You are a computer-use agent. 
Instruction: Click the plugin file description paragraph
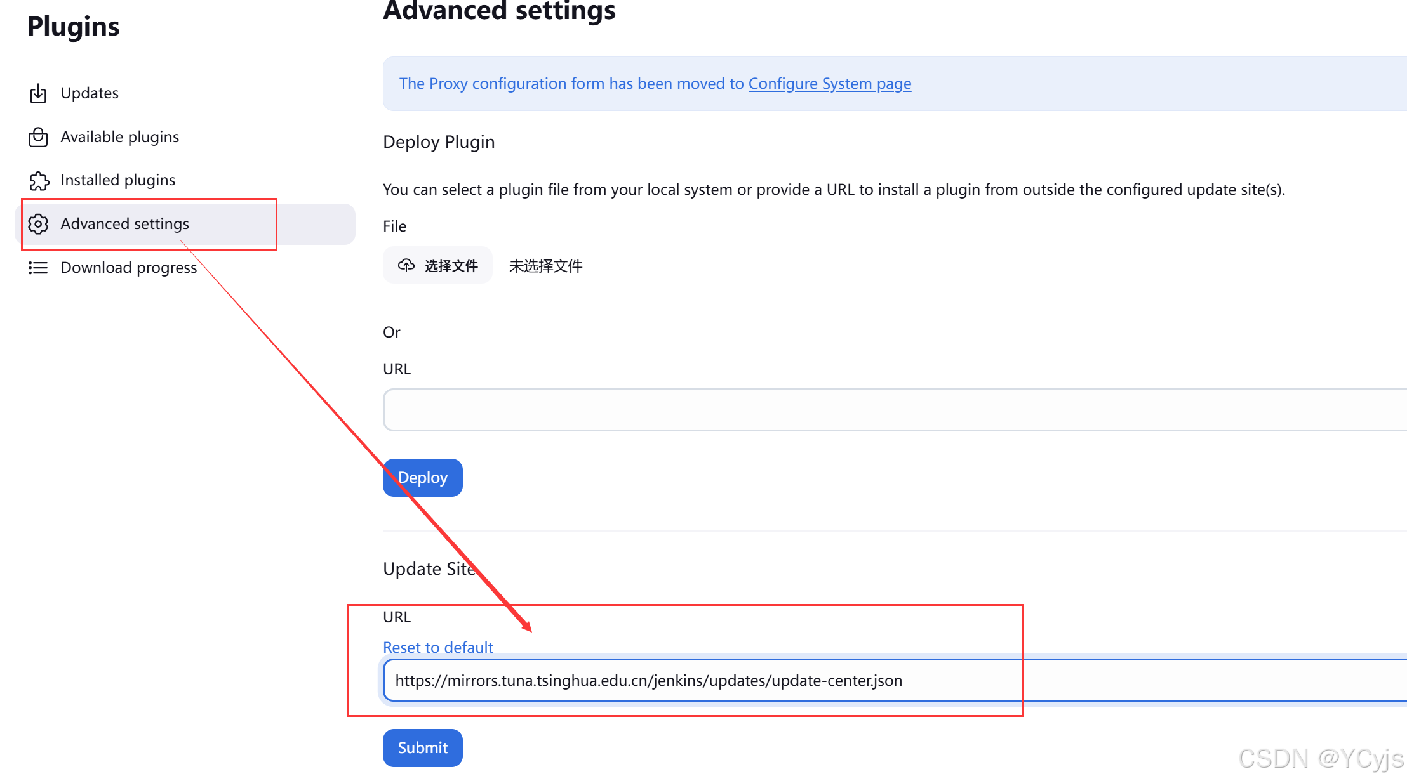click(x=834, y=190)
